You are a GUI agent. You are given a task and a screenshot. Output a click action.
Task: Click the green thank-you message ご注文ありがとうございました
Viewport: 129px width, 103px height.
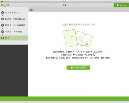tap(78, 24)
